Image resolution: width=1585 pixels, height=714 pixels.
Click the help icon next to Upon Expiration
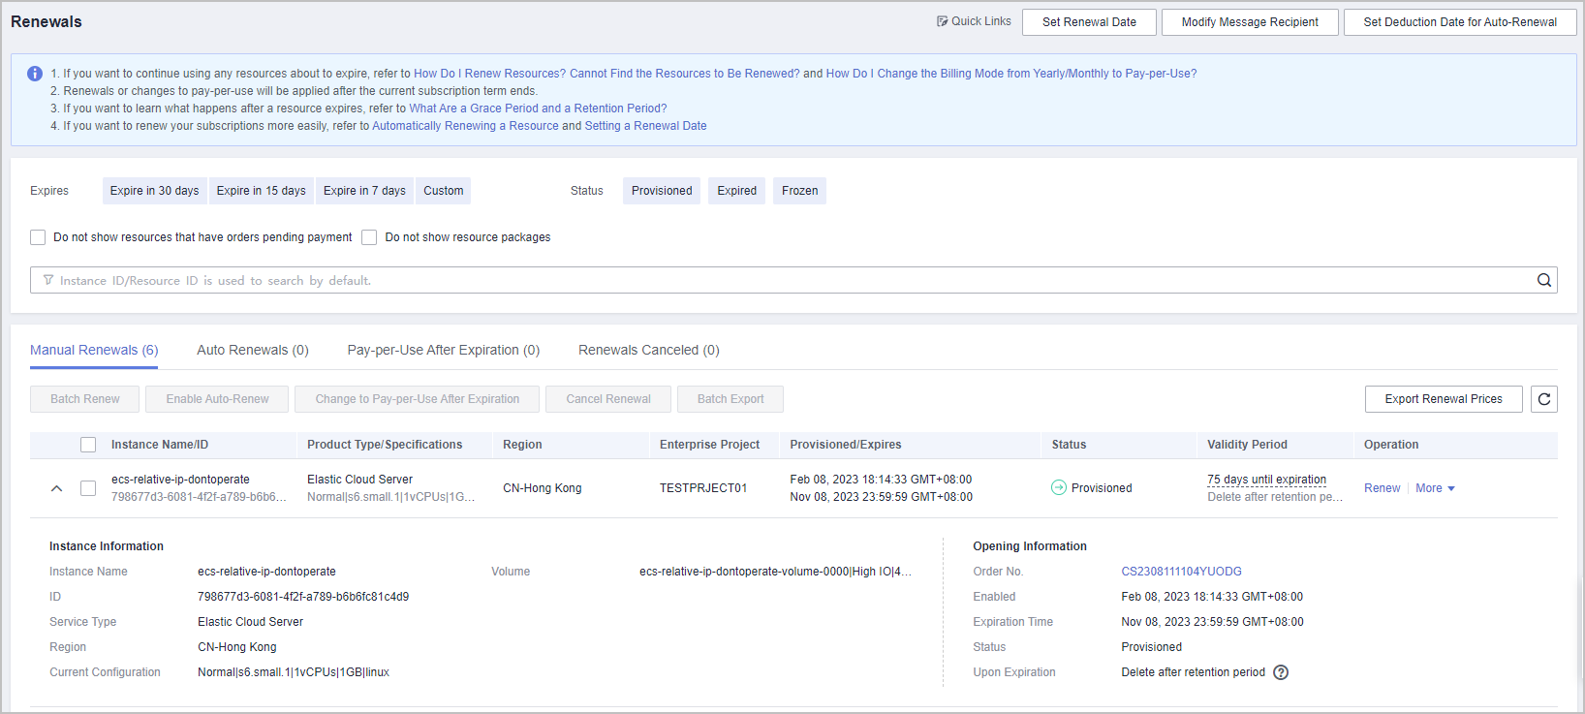coord(1280,672)
